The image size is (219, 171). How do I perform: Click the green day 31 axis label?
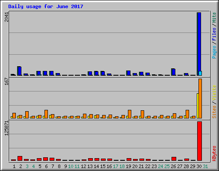(205, 166)
